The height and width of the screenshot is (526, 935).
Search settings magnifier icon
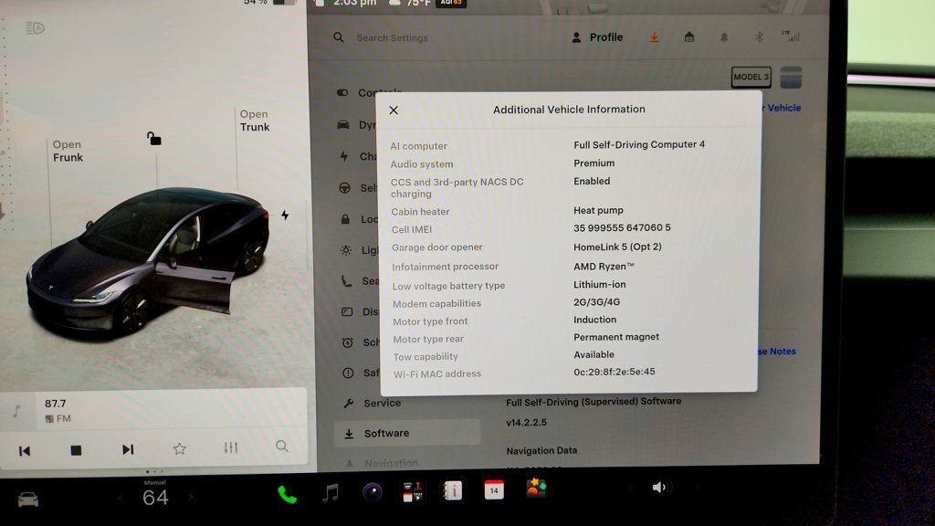tap(338, 37)
